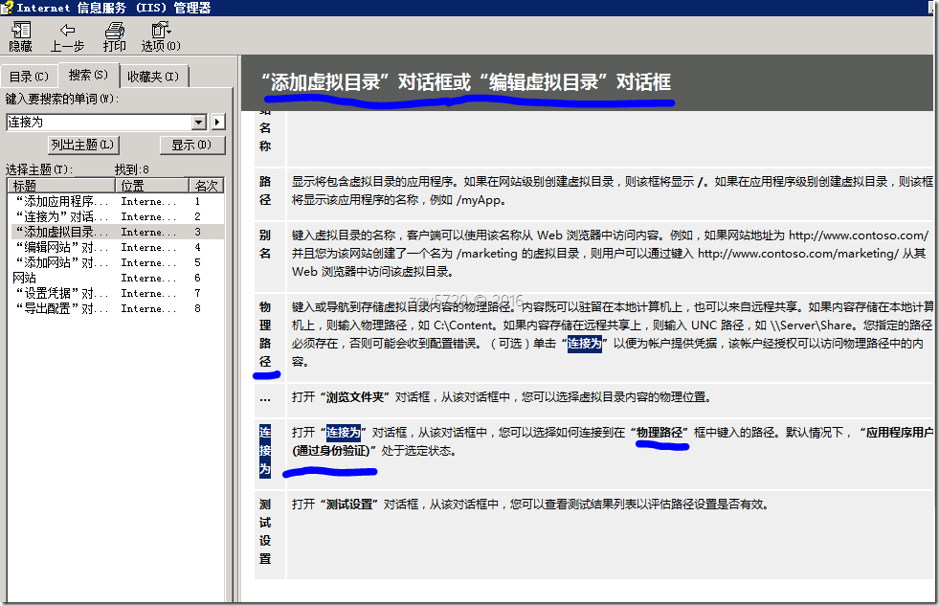Go back with the 上一步 icon
The height and width of the screenshot is (606, 939).
(66, 36)
